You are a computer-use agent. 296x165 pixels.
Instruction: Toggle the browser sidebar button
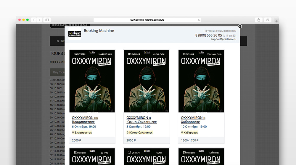click(47, 20)
